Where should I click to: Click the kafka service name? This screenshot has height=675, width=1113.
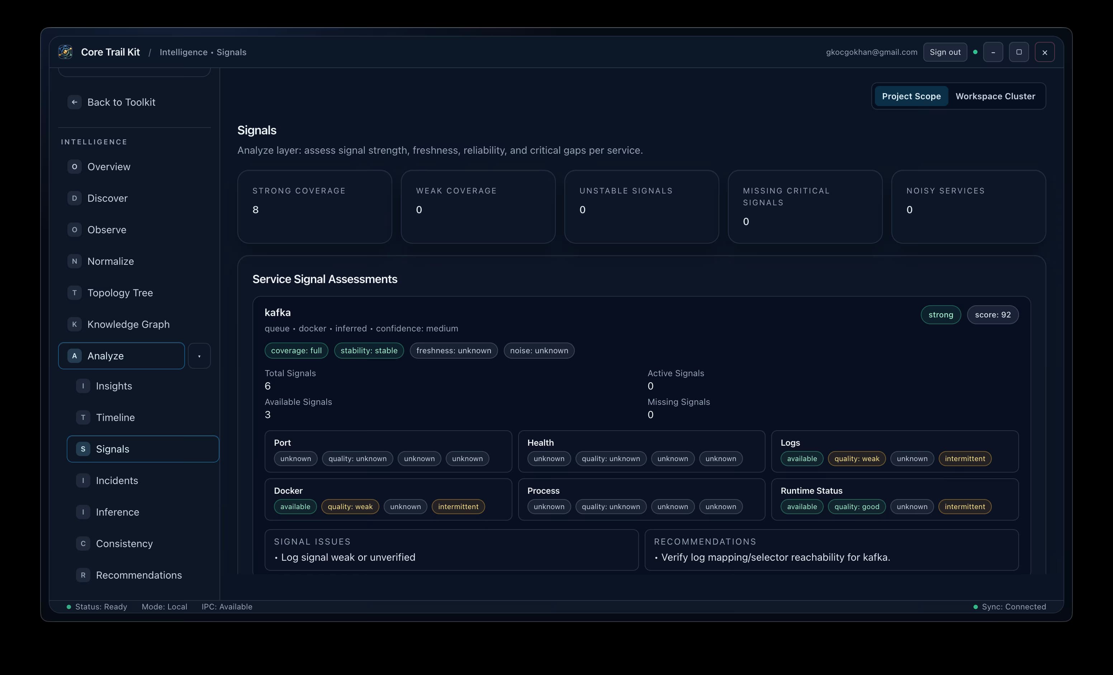(278, 313)
